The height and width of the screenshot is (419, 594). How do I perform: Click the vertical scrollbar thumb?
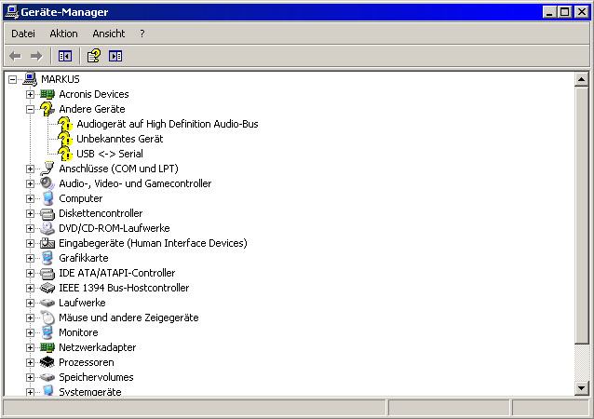[x=581, y=215]
